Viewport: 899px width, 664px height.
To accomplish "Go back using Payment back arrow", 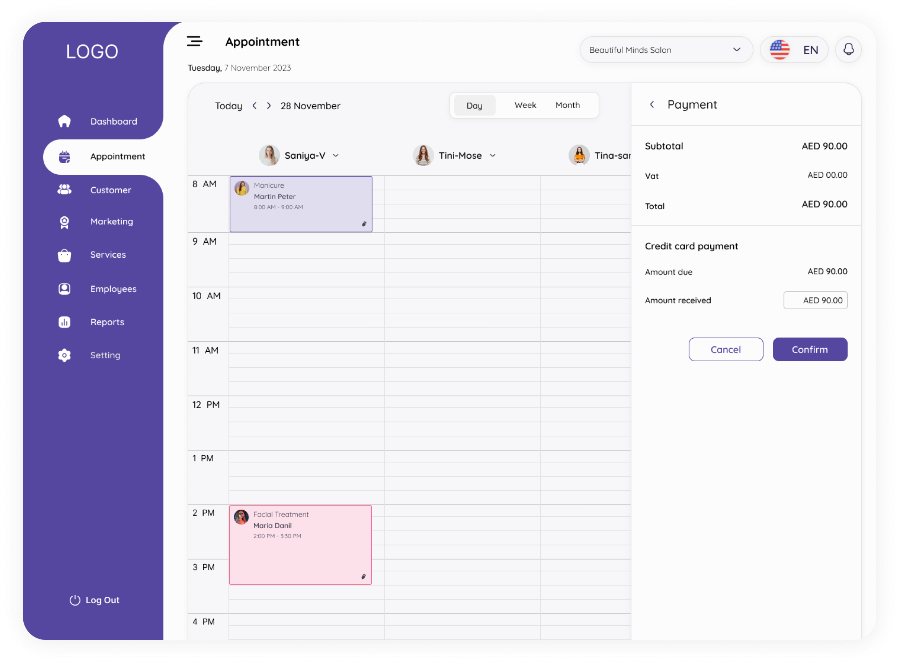I will pyautogui.click(x=652, y=104).
